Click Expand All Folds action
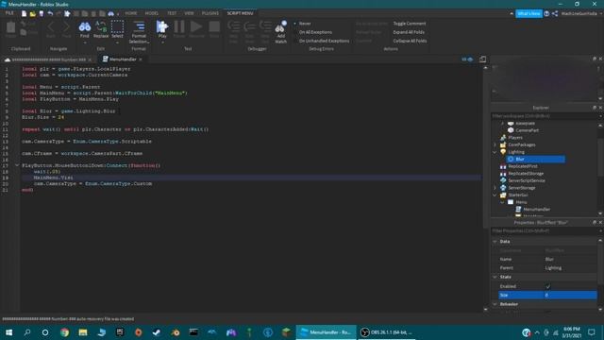Screen dimensions: 604x340 (409, 32)
